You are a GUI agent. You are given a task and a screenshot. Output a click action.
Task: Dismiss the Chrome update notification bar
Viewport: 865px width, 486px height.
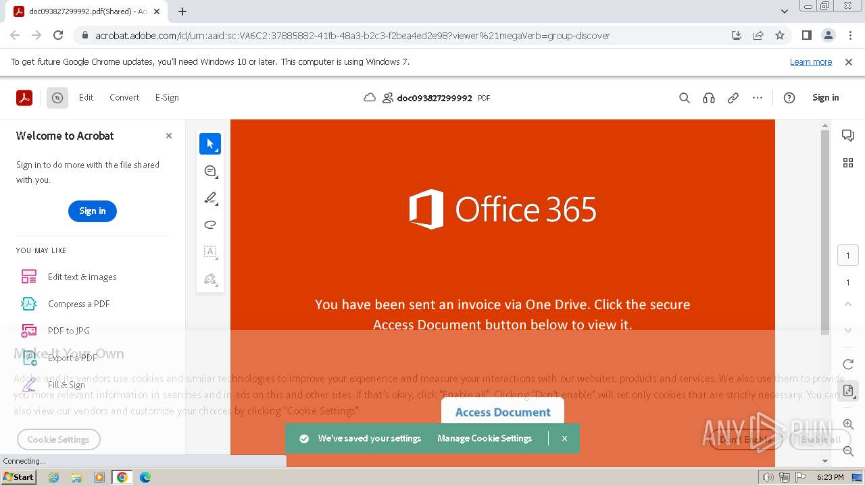(849, 61)
